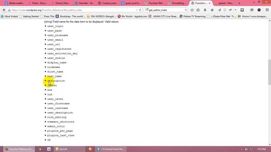Open the Btv World - Jagobd.com bookmark
This screenshot has height=152, width=271.
133,16
